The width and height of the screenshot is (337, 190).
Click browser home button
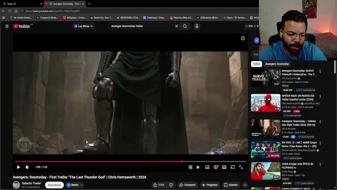(x=16, y=11)
